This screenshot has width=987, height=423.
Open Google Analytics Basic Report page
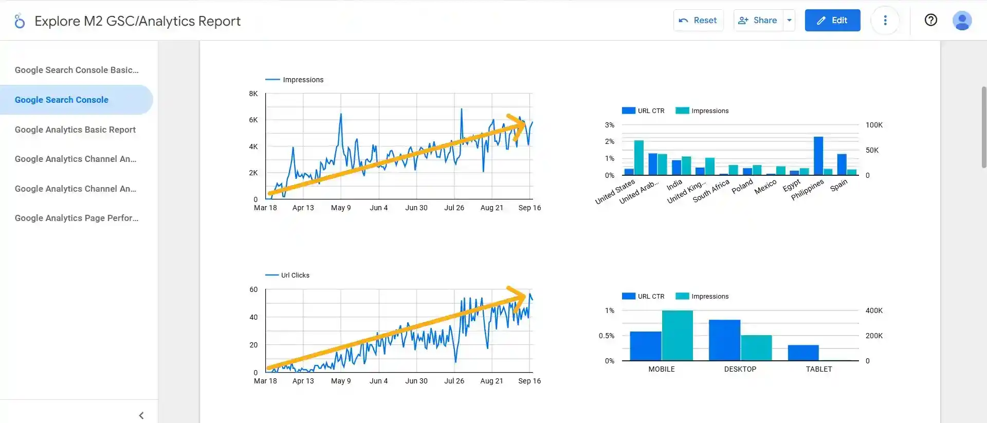pos(75,130)
